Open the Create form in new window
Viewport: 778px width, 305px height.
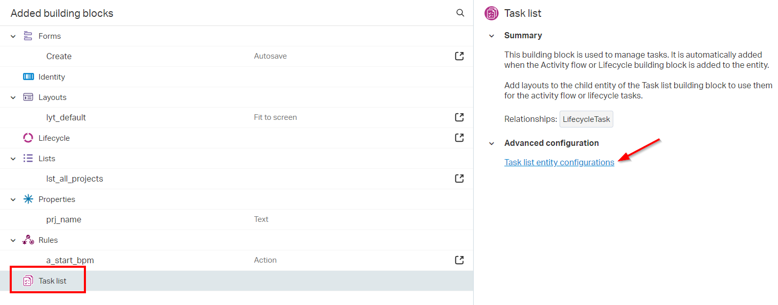coord(459,56)
